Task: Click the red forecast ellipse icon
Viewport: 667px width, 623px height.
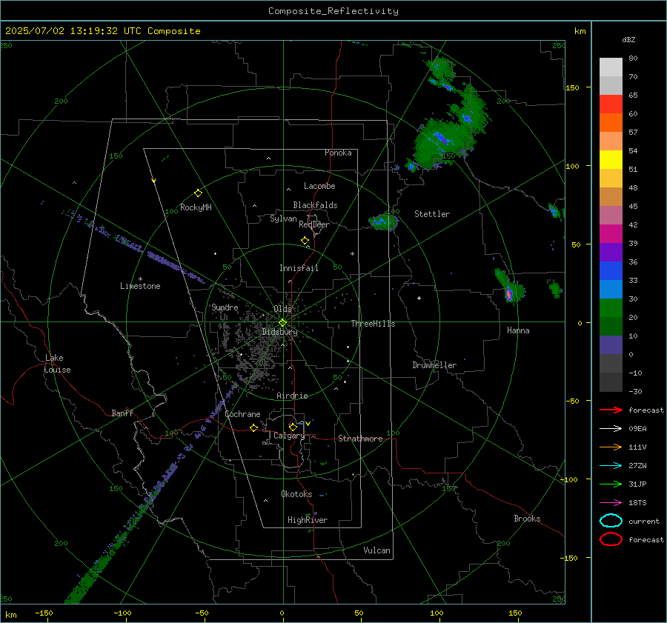Action: pos(611,539)
